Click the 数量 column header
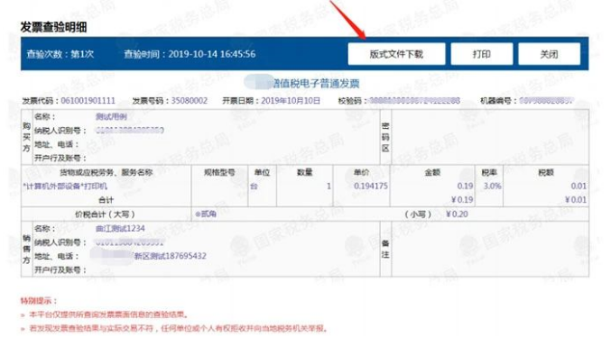 [305, 172]
